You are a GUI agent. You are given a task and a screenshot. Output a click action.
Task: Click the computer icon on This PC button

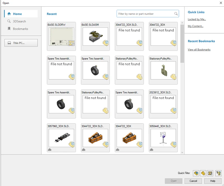pos(9,43)
